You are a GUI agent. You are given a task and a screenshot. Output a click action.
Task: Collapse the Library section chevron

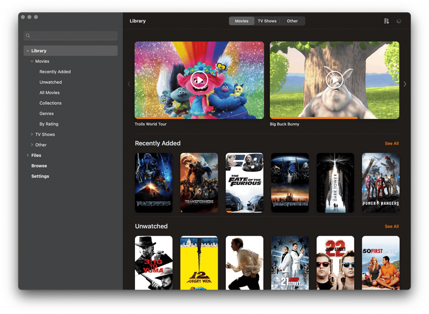27,51
